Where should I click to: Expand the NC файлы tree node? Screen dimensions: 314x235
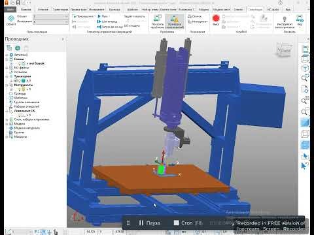pos(7,68)
